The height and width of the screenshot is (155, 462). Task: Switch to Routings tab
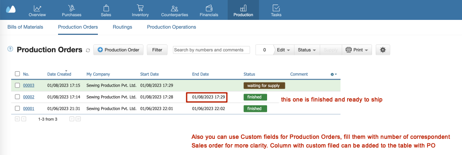click(122, 27)
